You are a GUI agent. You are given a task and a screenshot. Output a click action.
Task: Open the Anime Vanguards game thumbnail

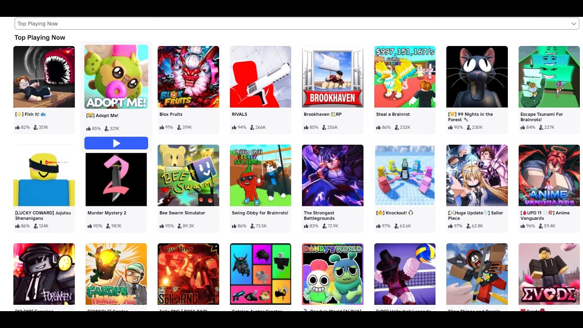pyautogui.click(x=549, y=175)
